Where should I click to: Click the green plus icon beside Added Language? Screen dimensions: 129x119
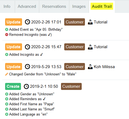point(7,114)
